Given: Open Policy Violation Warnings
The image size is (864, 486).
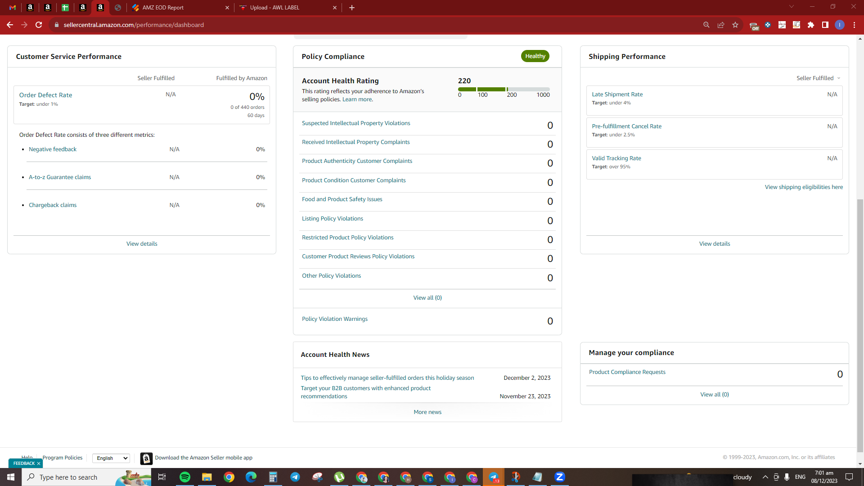Looking at the screenshot, I should [335, 319].
